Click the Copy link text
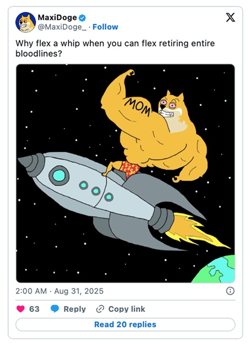Image resolution: width=250 pixels, height=346 pixels. [127, 309]
